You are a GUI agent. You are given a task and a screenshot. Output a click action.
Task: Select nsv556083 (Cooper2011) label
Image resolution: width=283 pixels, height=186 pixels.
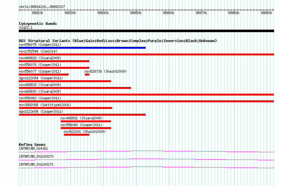[x=40, y=98]
